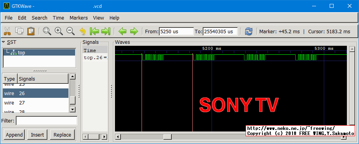Open the Markers menu
The height and width of the screenshot is (144, 359).
pyautogui.click(x=79, y=18)
